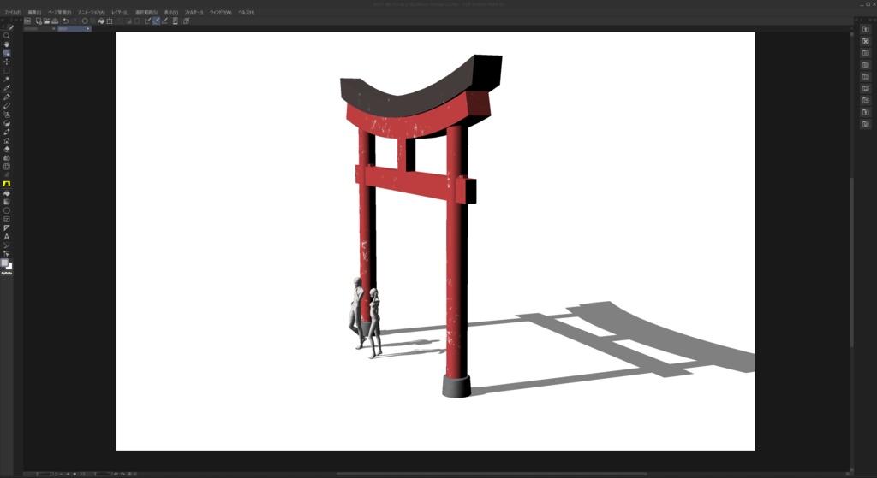Image resolution: width=877 pixels, height=478 pixels.
Task: Open the ファイル (File) menu
Action: pyautogui.click(x=13, y=12)
